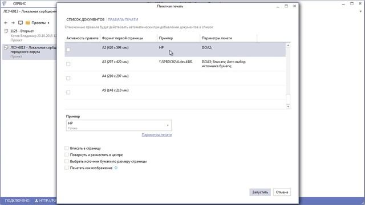365x205 pixels.
Task: Enable the rule checkbox for A3 format
Action: [x=68, y=64]
